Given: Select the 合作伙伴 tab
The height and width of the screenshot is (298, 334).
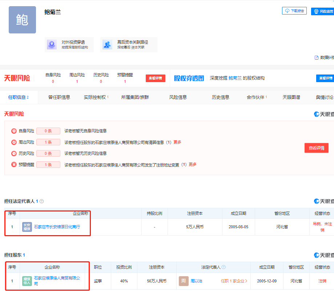Looking at the screenshot, I should (x=257, y=97).
